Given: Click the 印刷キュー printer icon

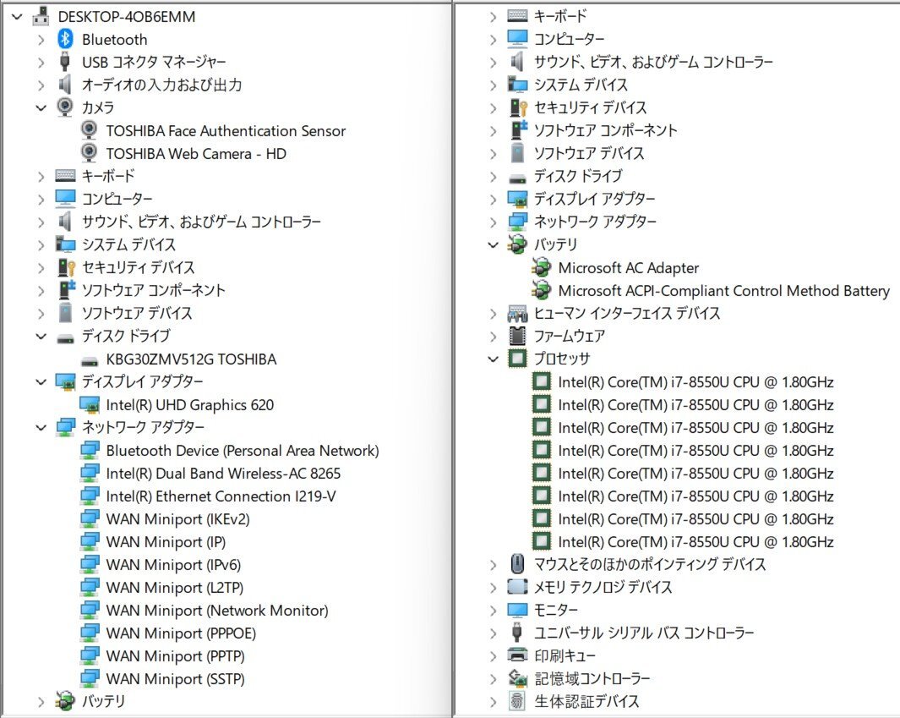Looking at the screenshot, I should 517,655.
